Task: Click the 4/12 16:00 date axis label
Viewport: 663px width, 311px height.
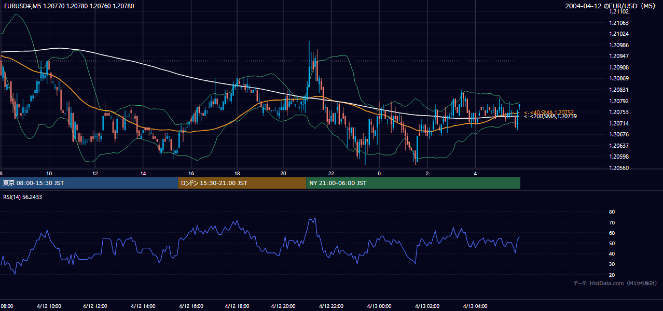Action: click(191, 306)
